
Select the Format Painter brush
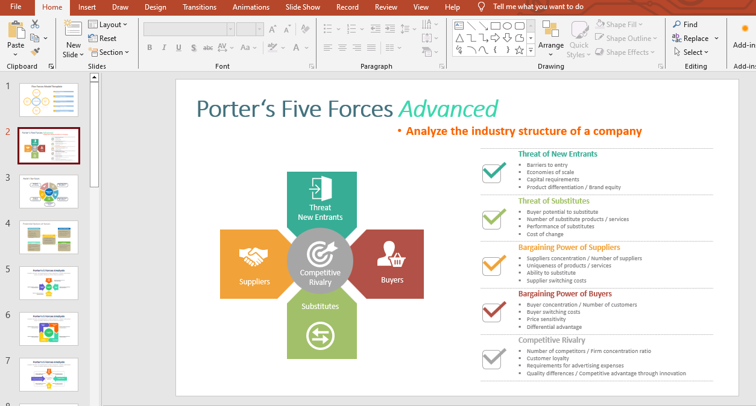[35, 52]
